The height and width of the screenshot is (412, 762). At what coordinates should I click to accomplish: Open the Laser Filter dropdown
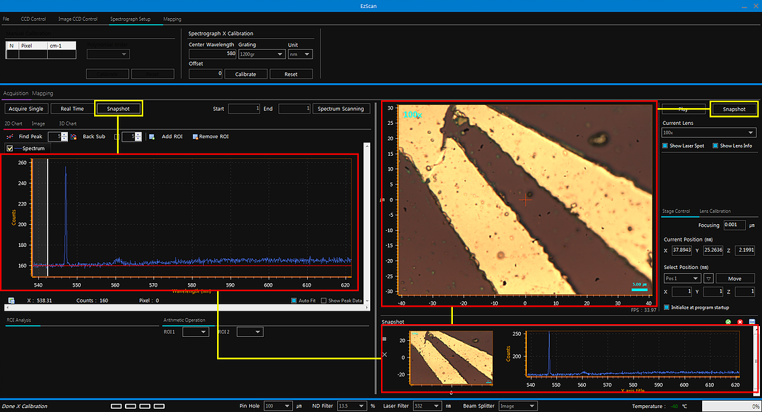(x=427, y=406)
